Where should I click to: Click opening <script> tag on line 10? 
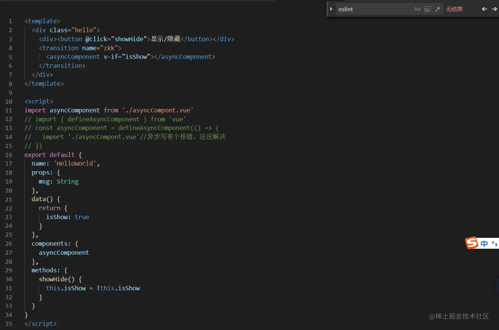(x=39, y=102)
